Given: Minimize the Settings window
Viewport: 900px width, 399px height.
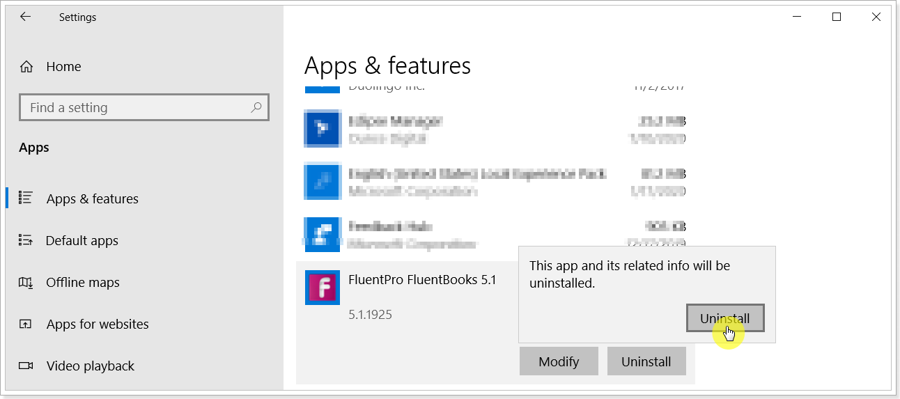Looking at the screenshot, I should click(796, 17).
